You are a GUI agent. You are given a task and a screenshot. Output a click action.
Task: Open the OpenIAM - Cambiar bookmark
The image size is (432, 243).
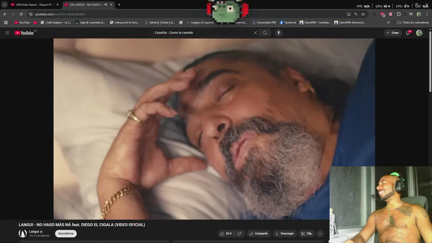315,23
